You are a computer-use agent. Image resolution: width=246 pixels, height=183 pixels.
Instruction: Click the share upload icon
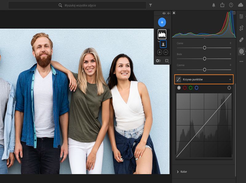pyautogui.click(x=222, y=5)
